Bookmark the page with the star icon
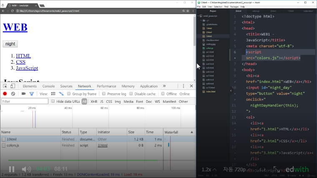The image size is (317, 178). pos(188,11)
